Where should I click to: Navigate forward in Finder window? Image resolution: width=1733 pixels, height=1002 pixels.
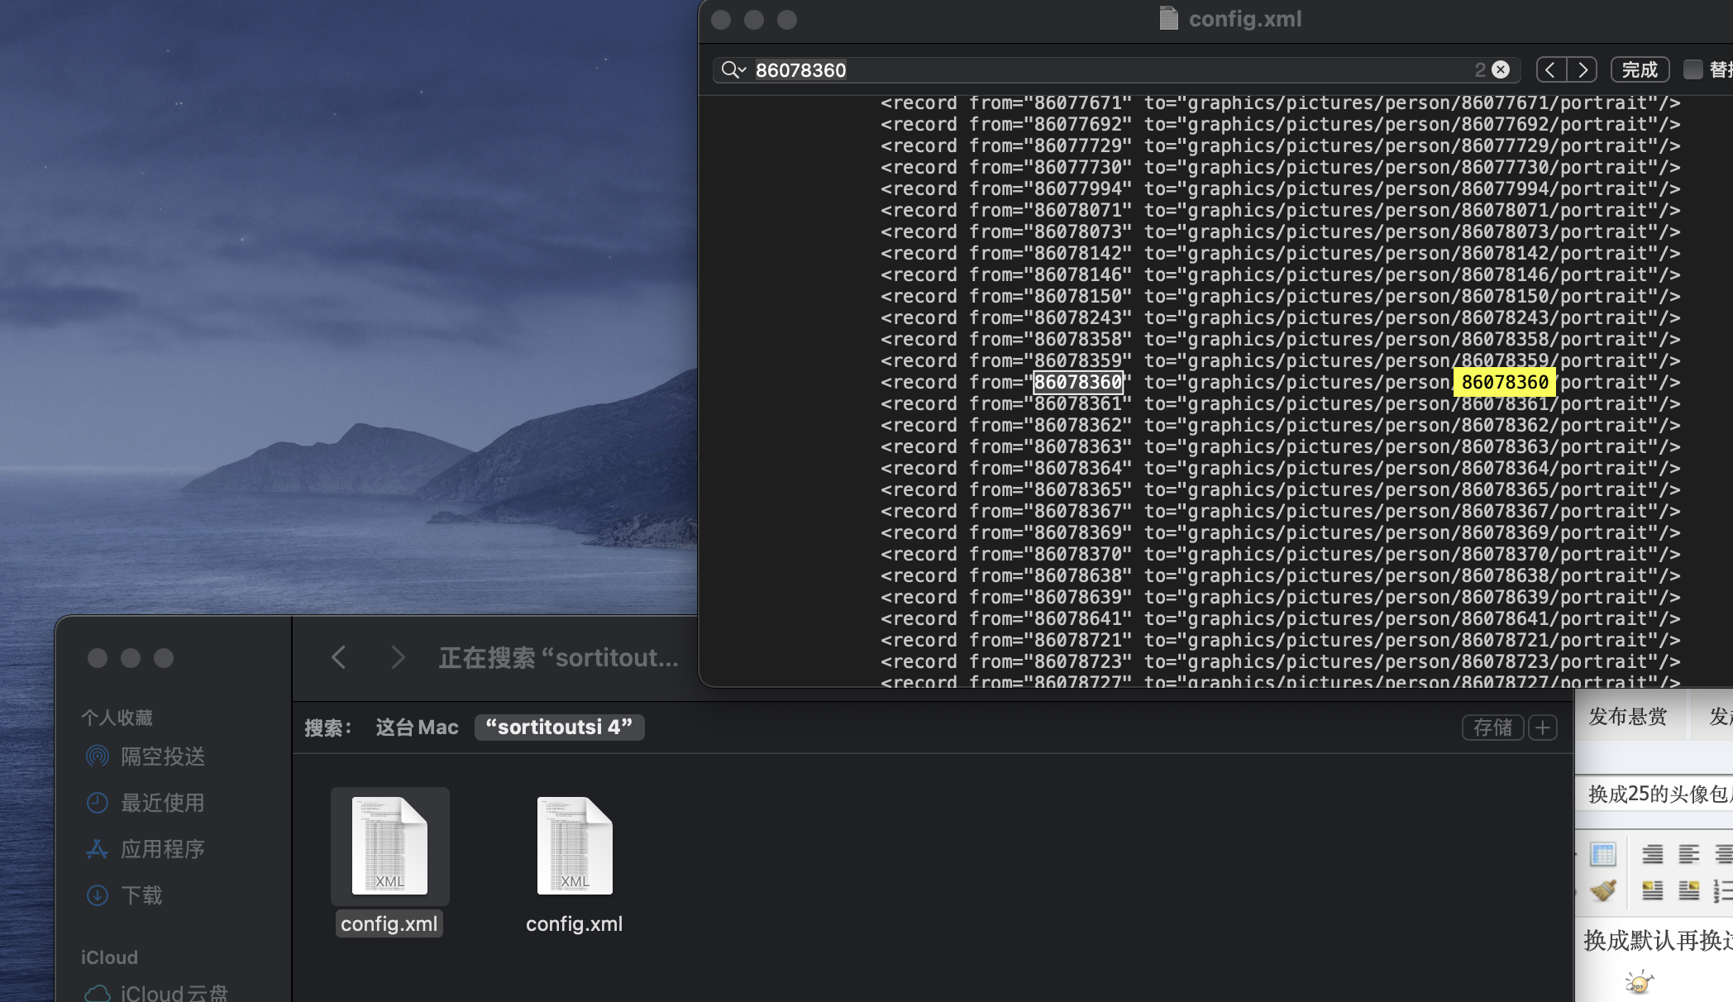point(398,658)
